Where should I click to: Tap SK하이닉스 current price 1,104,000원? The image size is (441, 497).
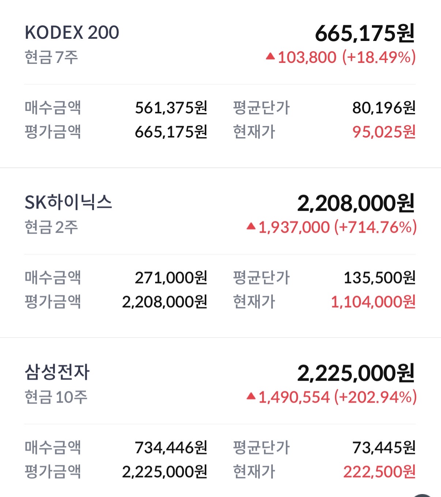[x=373, y=302]
